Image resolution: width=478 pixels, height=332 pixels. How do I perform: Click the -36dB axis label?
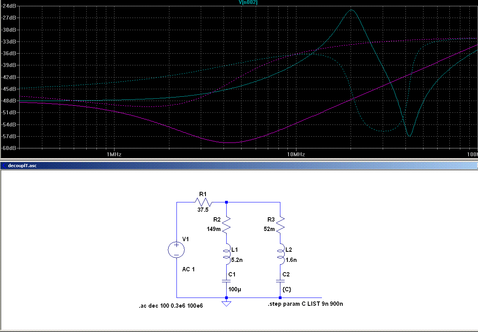tap(8, 53)
